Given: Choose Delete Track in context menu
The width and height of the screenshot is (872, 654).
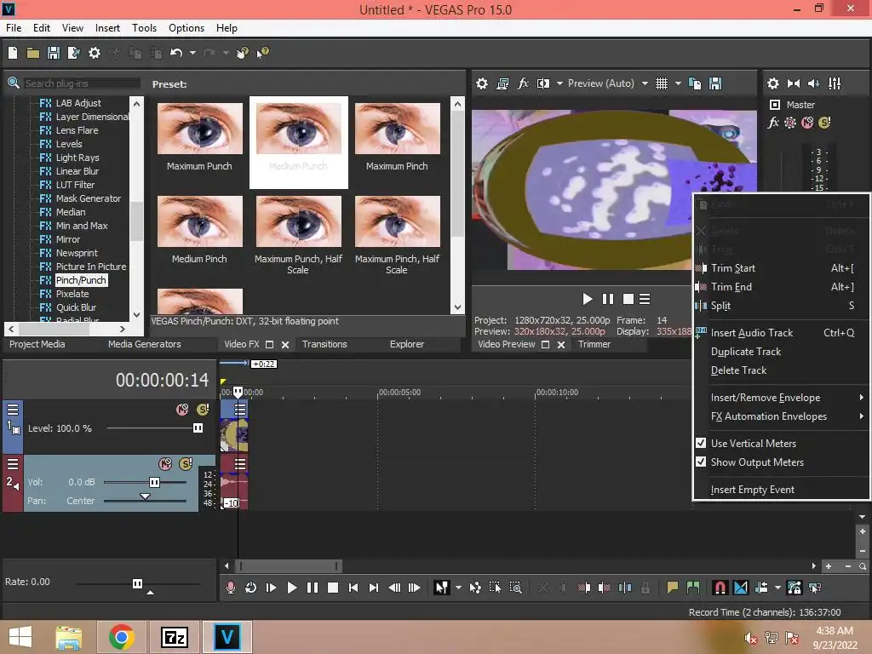Looking at the screenshot, I should pyautogui.click(x=782, y=370).
